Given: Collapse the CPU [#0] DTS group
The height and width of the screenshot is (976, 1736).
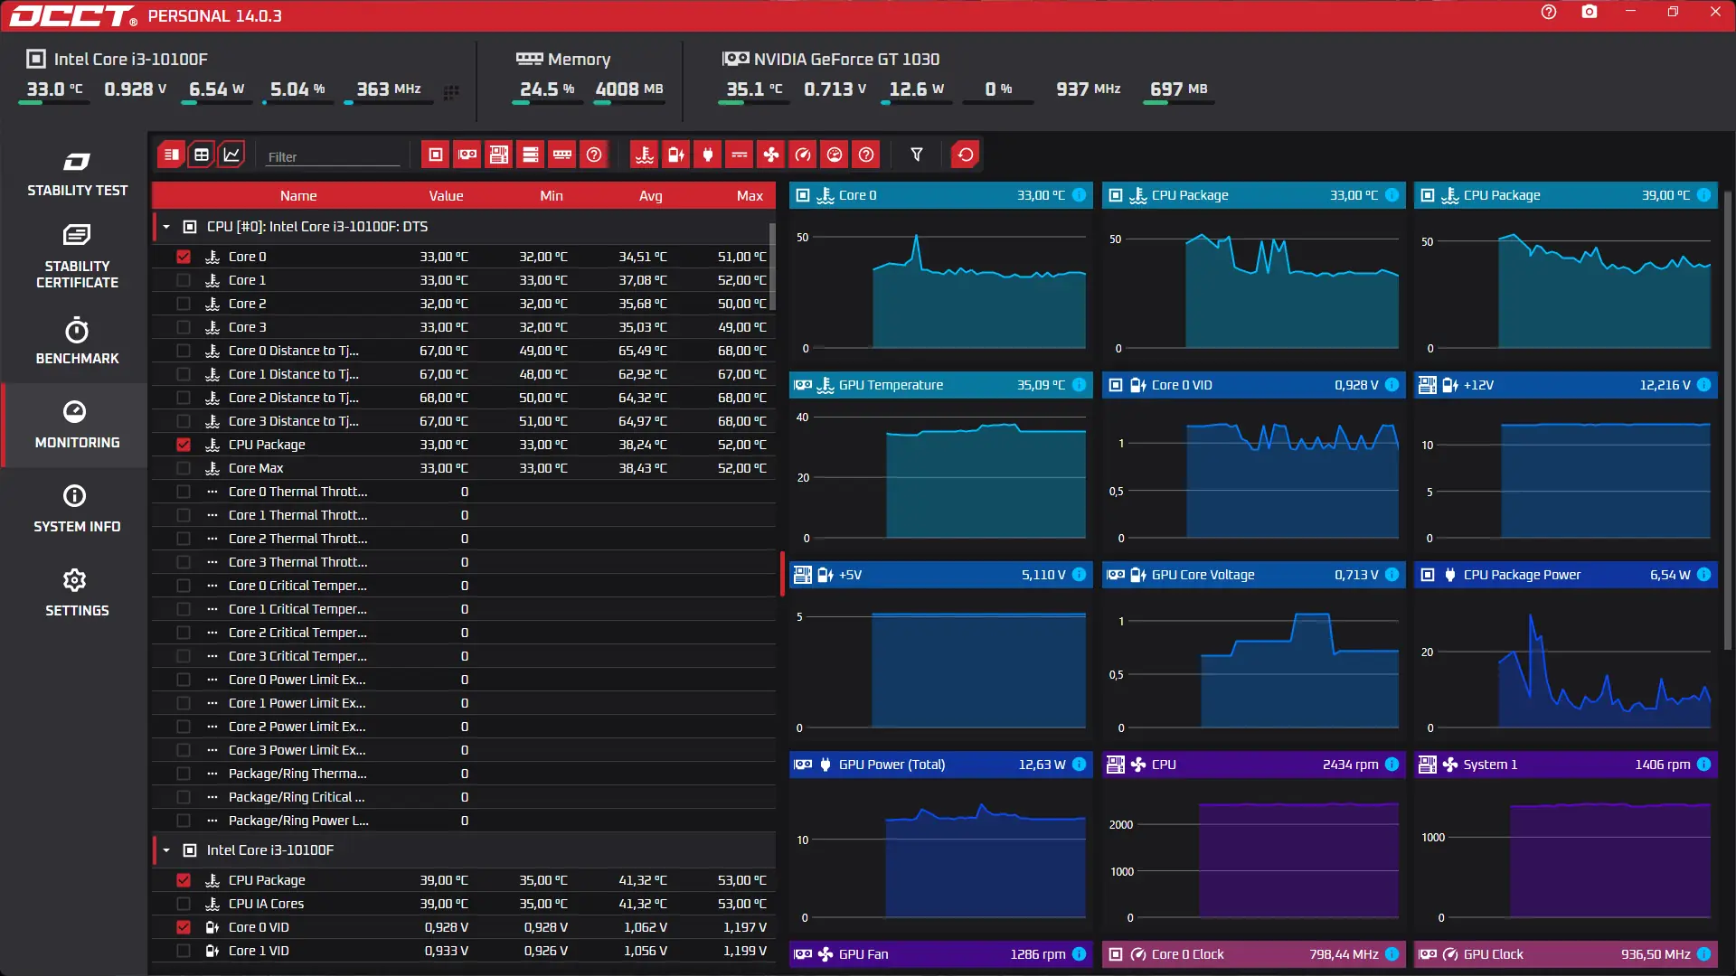Looking at the screenshot, I should [x=166, y=227].
